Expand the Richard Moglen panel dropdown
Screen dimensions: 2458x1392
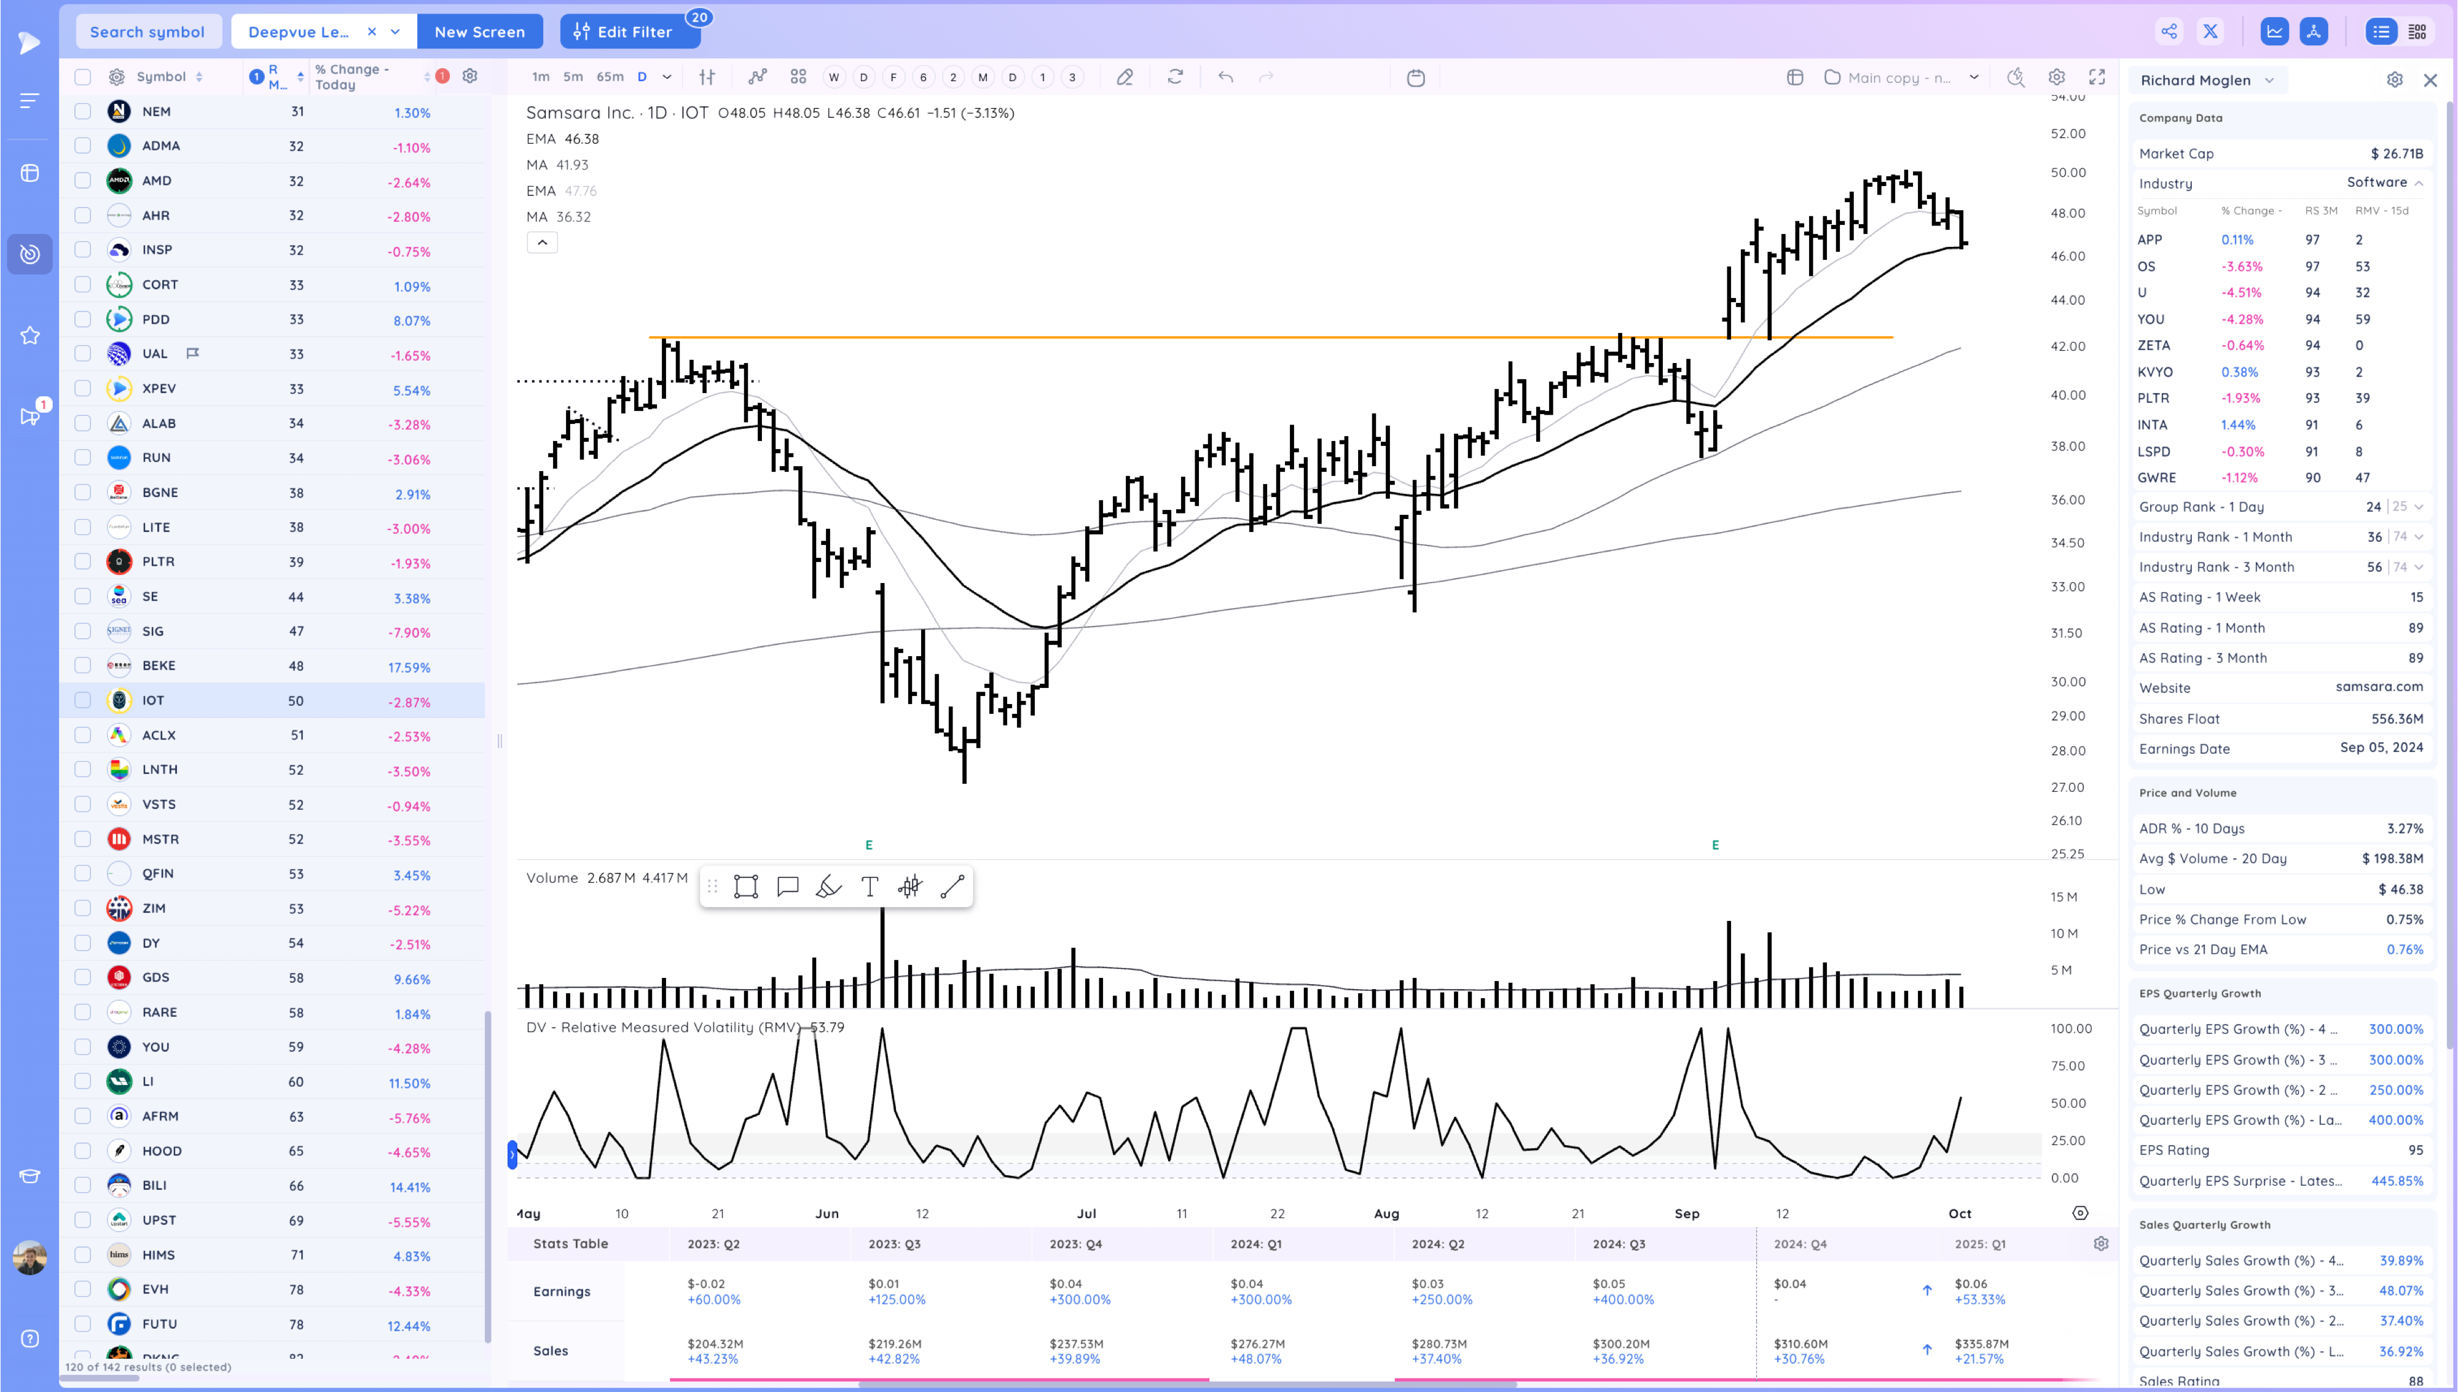(2270, 80)
